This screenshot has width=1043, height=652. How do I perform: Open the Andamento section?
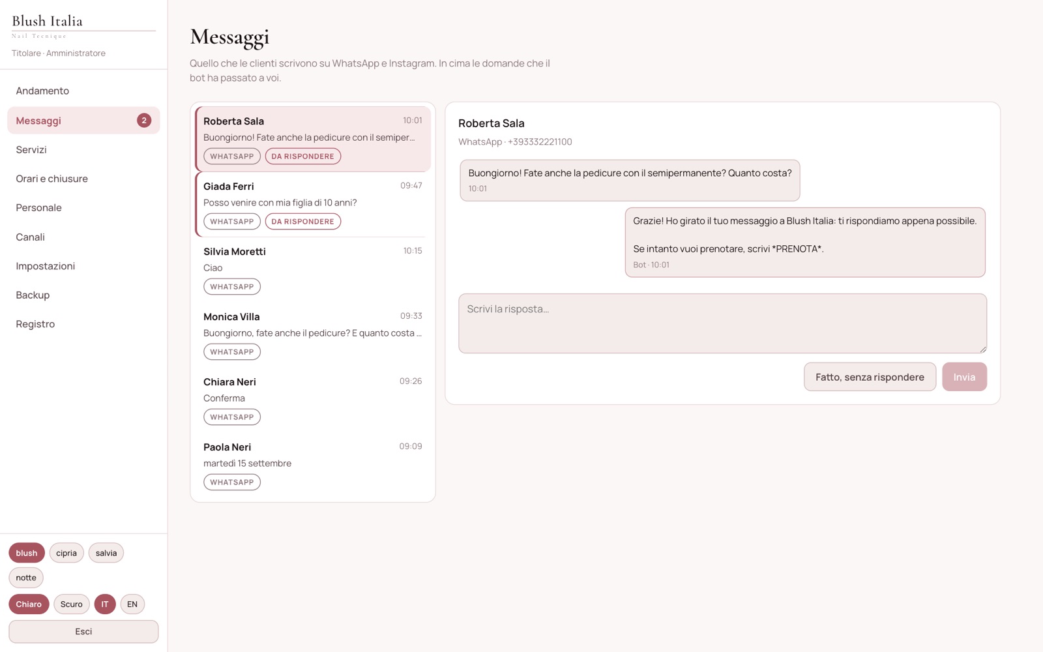[83, 91]
